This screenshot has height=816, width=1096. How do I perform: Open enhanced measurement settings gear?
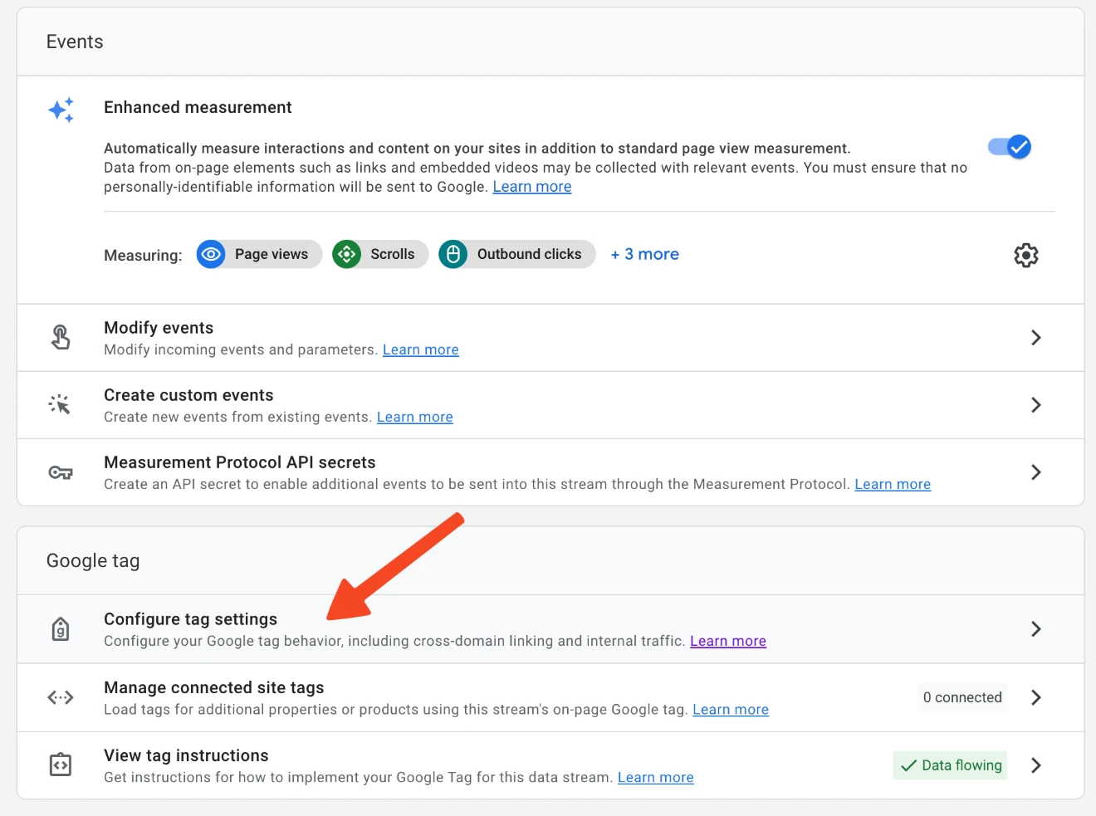coord(1026,255)
